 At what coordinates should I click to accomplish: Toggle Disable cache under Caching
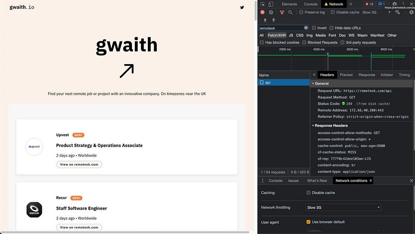coord(308,193)
